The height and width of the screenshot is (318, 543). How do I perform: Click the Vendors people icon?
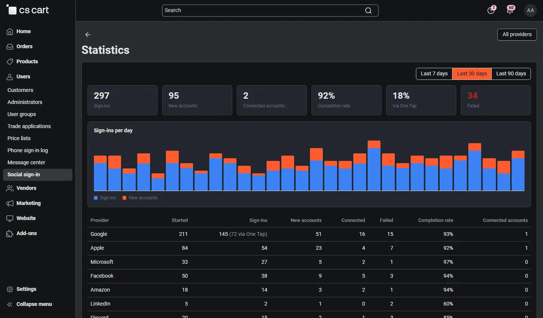[10, 188]
